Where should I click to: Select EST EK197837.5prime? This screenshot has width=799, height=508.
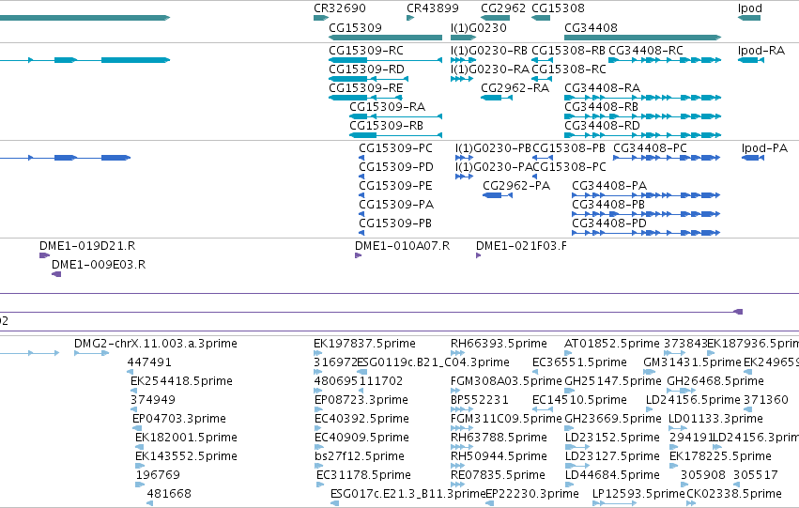coord(318,353)
